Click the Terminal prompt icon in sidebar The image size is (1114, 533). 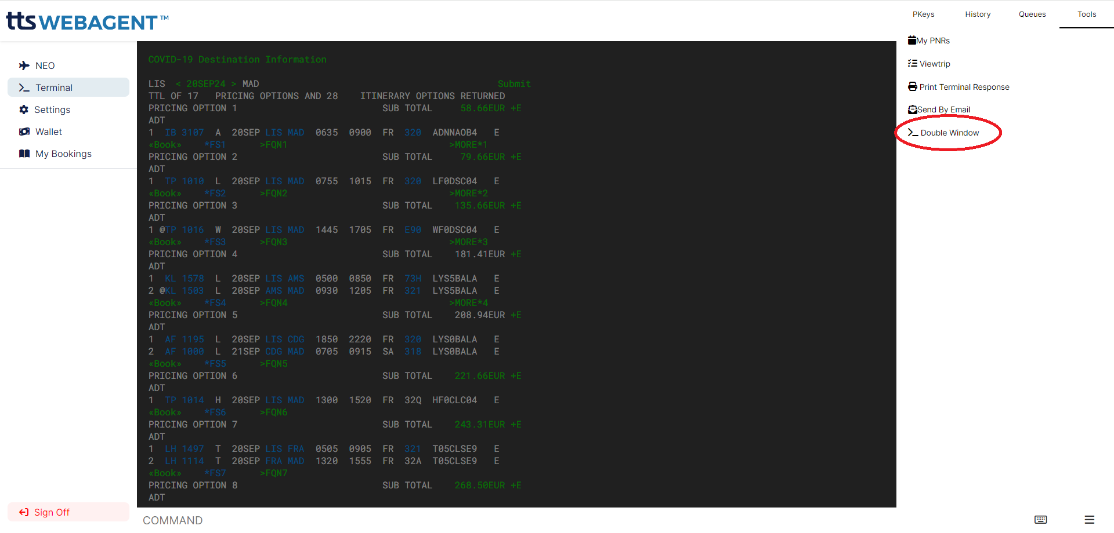pos(24,87)
